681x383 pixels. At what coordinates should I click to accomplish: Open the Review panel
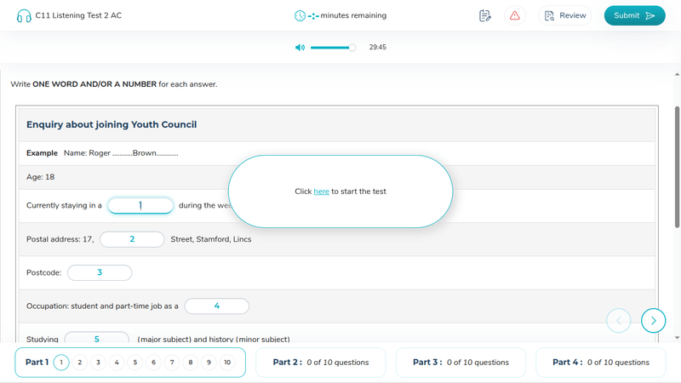[x=565, y=15]
